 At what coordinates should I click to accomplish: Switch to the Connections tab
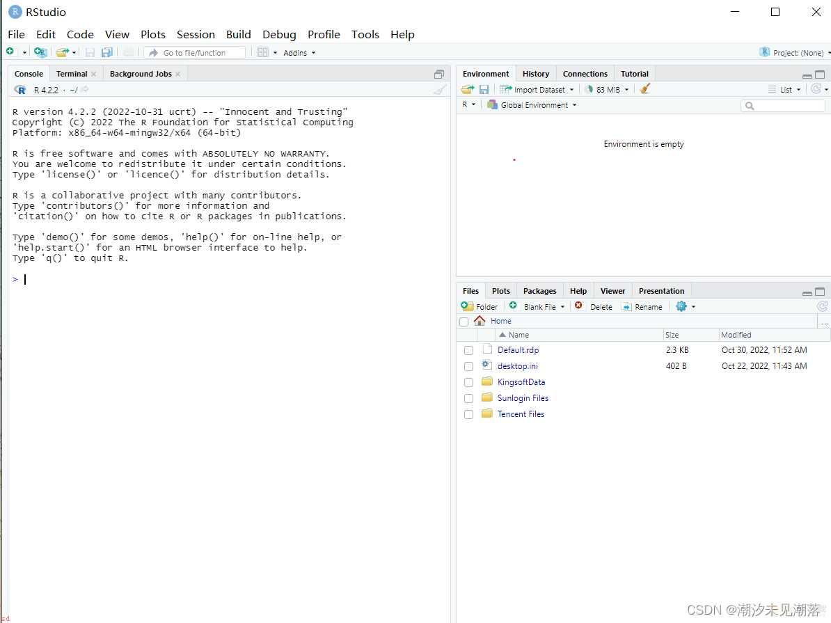(585, 74)
